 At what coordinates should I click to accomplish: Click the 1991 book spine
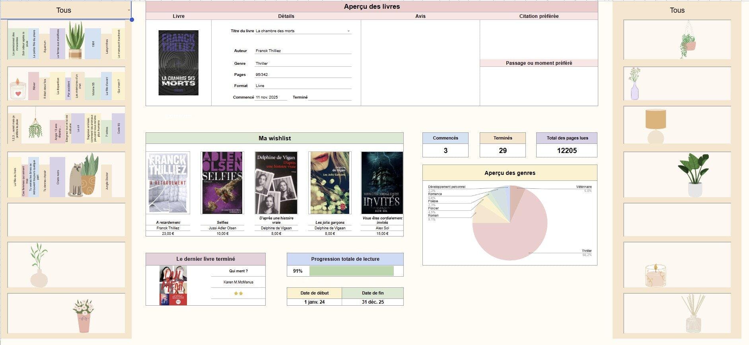(93, 44)
